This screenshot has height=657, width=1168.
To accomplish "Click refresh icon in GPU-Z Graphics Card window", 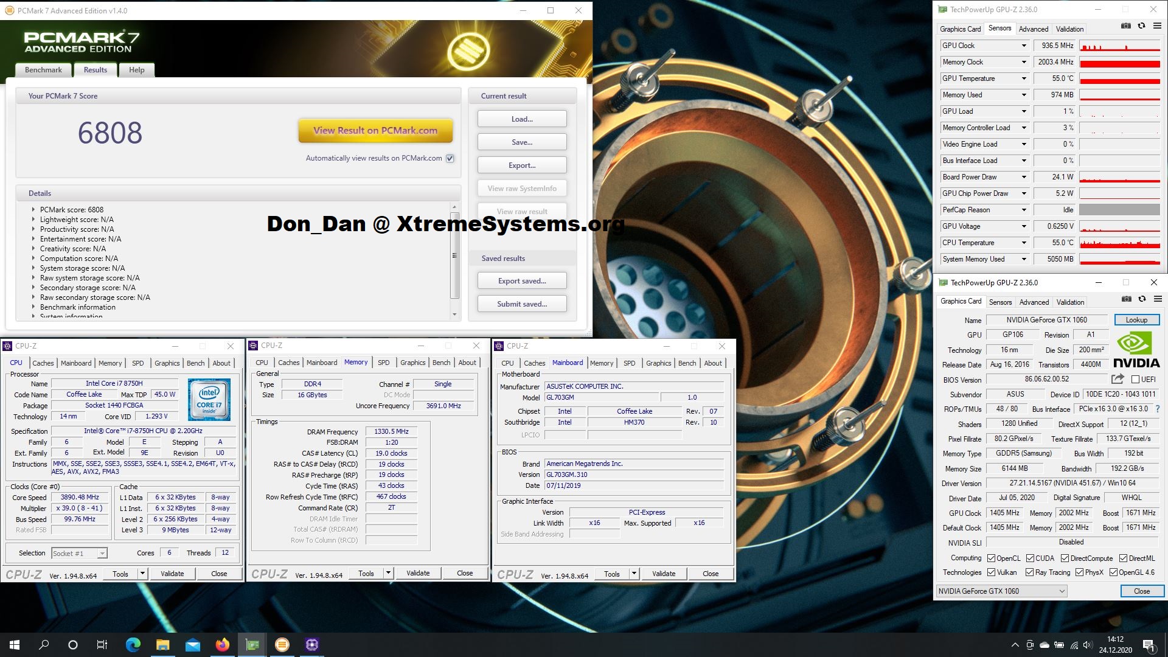I will pos(1142,299).
